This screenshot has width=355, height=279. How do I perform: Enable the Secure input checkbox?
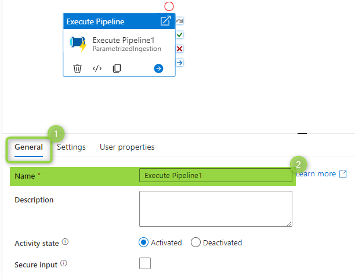pos(145,263)
